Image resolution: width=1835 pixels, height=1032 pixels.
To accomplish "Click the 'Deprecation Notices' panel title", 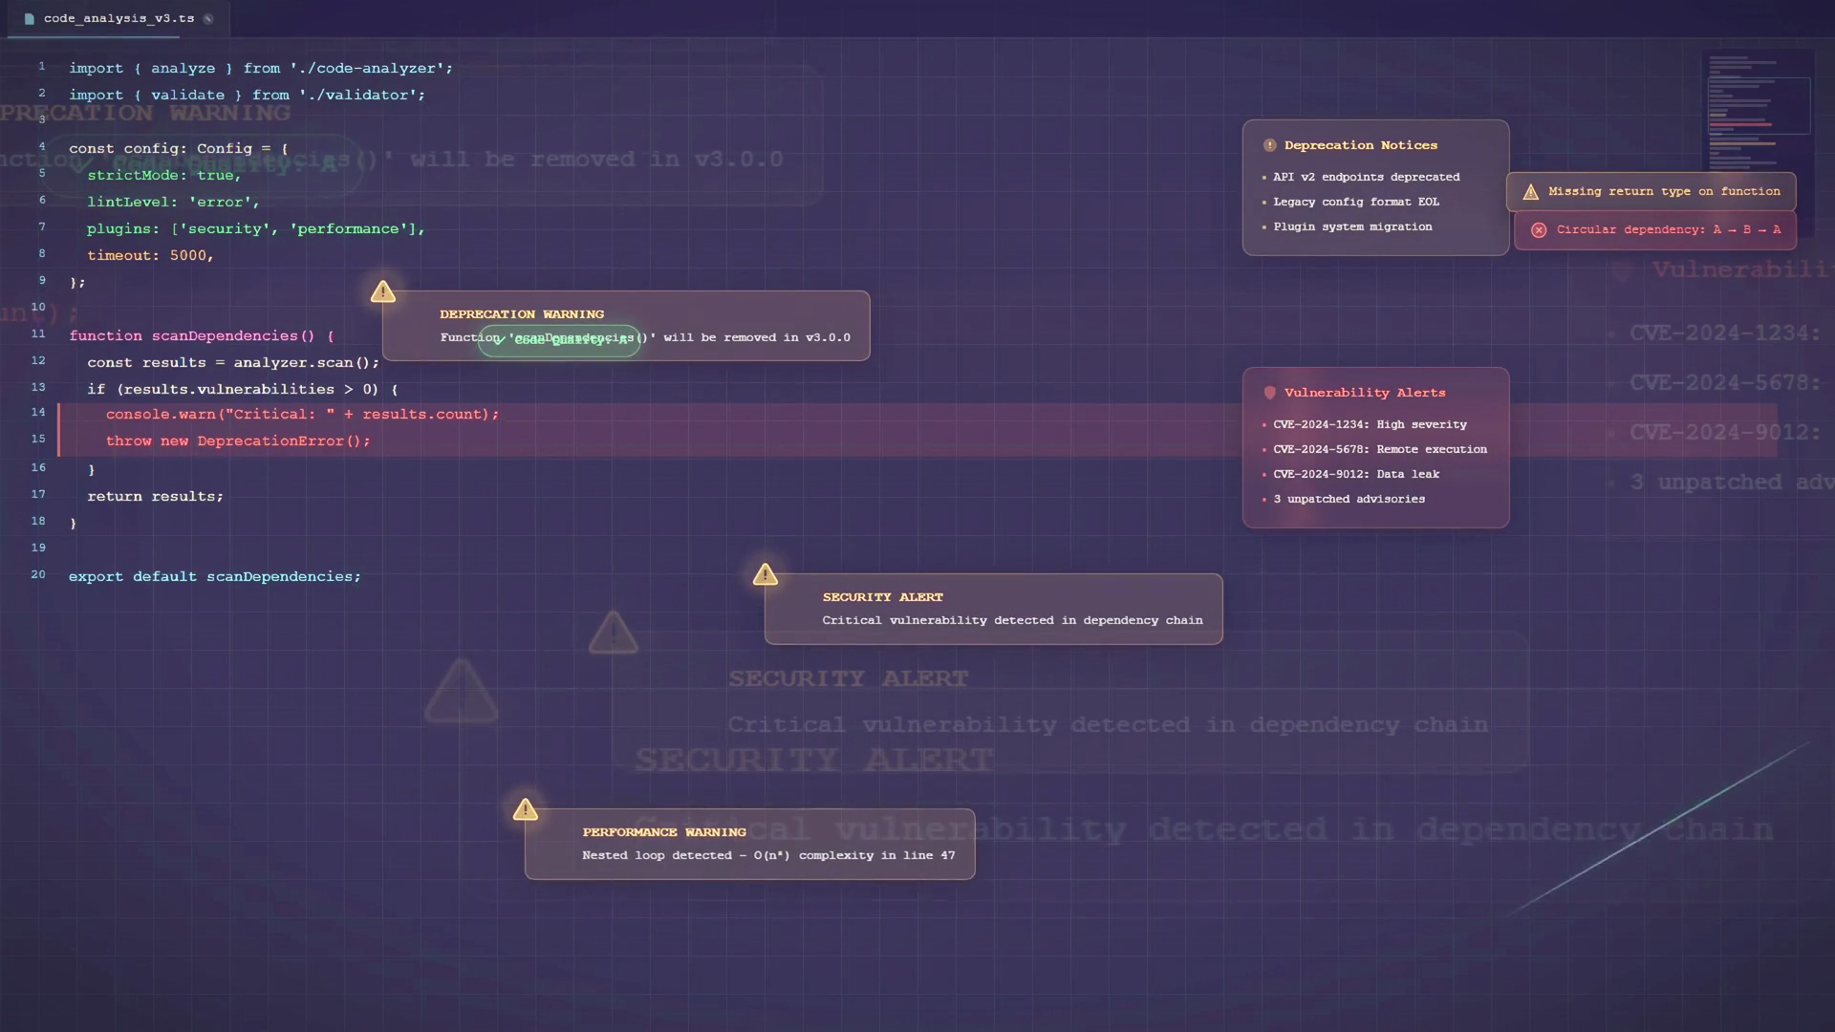I will coord(1361,145).
